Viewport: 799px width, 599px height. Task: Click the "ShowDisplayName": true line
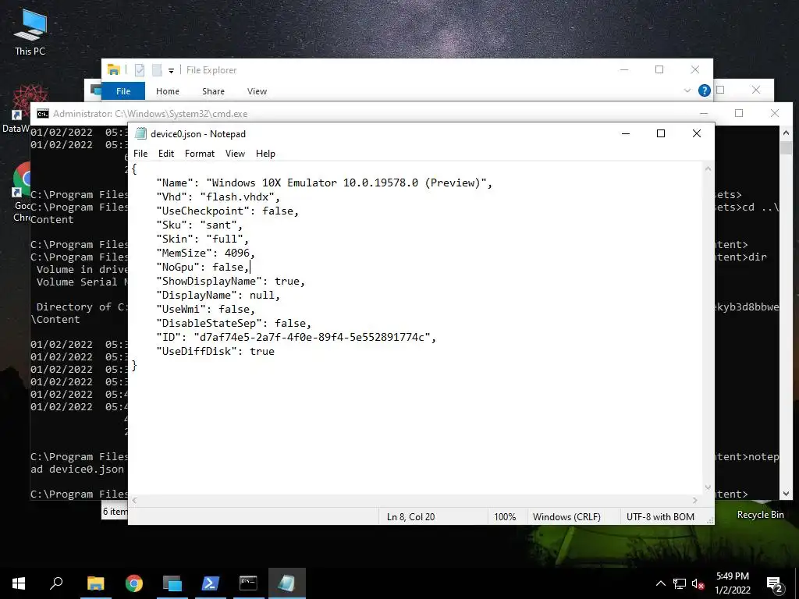tap(230, 281)
